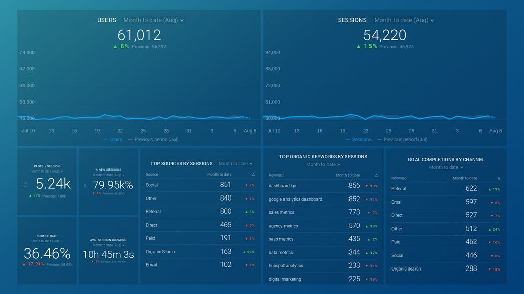Select the Direct row with 465 sessions

200,225
